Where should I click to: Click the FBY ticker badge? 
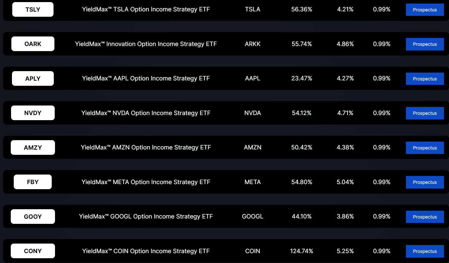[x=32, y=182]
